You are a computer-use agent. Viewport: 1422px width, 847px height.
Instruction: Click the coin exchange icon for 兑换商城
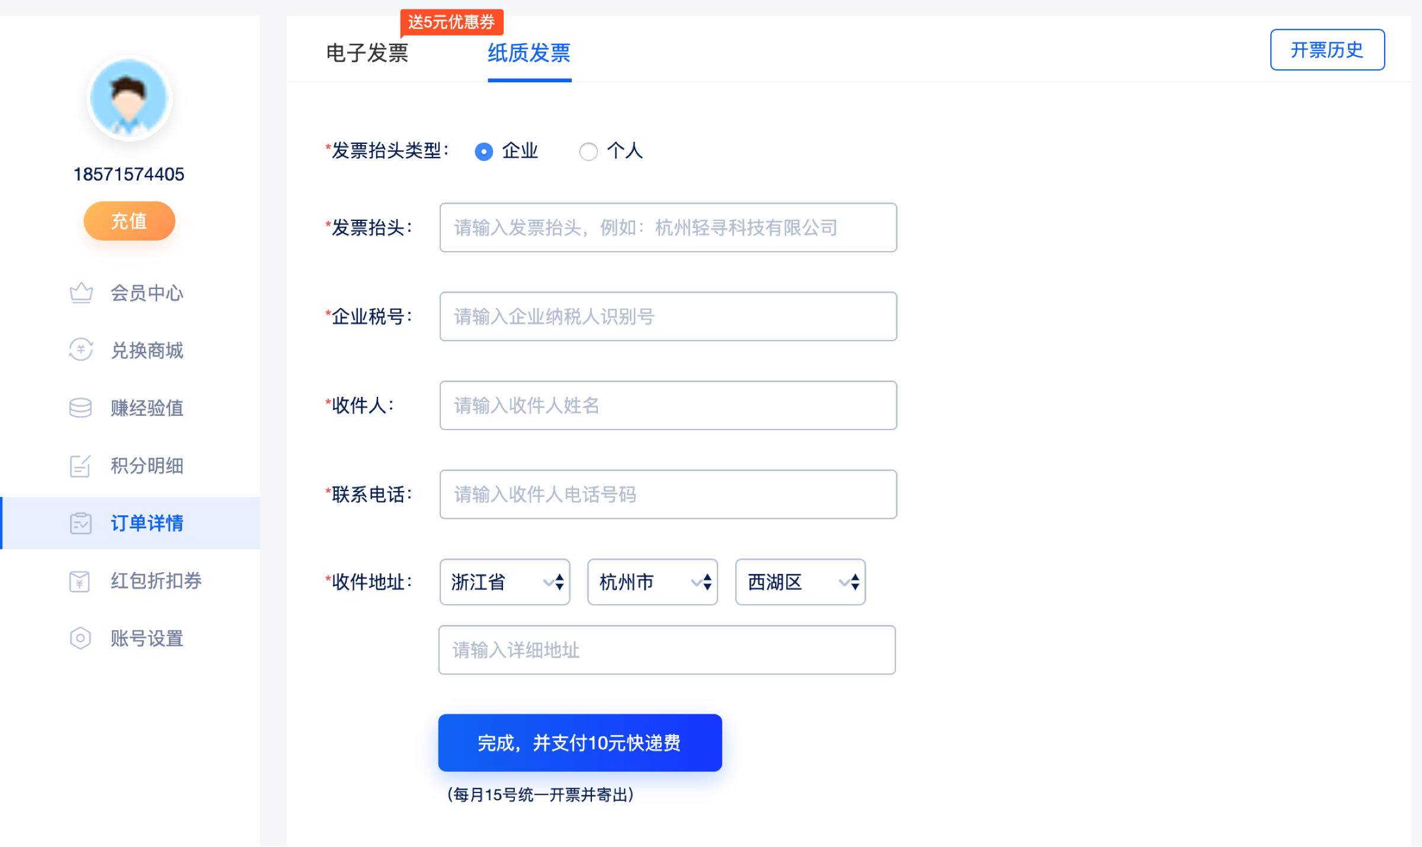(x=81, y=349)
